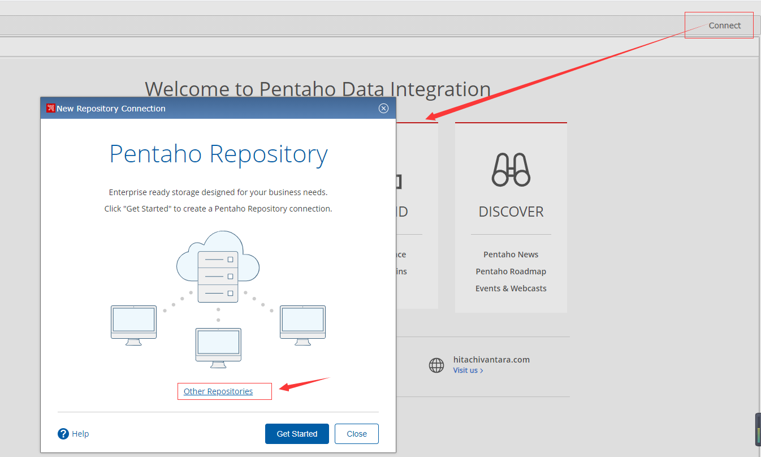Image resolution: width=761 pixels, height=457 pixels.
Task: Open the Events & Webcasts link
Action: [511, 288]
